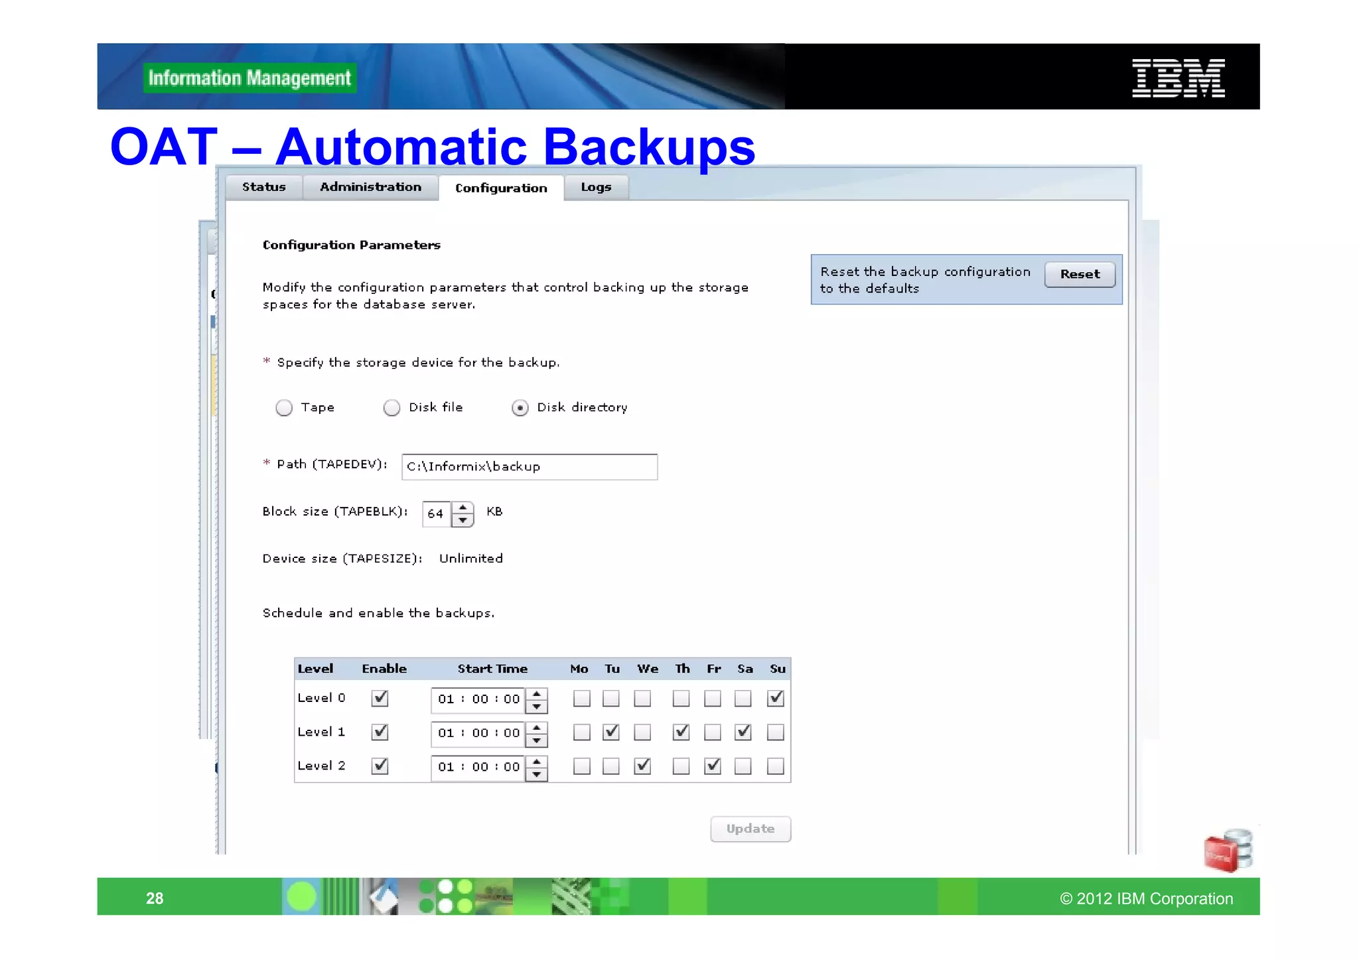
Task: Click the Path (TAPEDEV) input field
Action: [530, 466]
